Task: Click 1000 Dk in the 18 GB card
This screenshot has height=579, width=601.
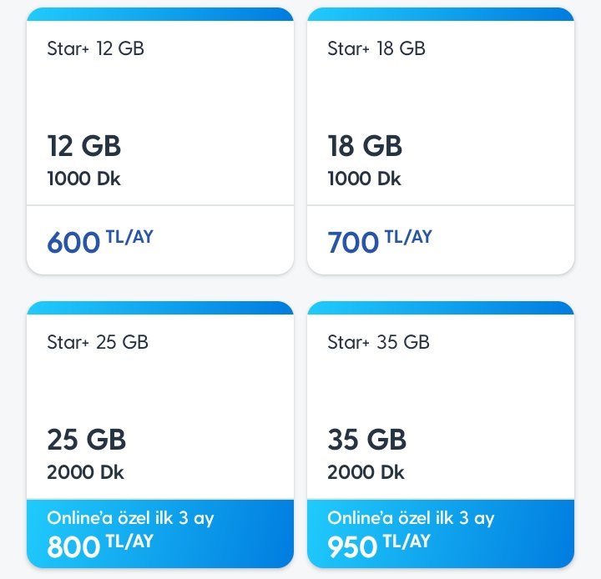Action: (x=364, y=179)
